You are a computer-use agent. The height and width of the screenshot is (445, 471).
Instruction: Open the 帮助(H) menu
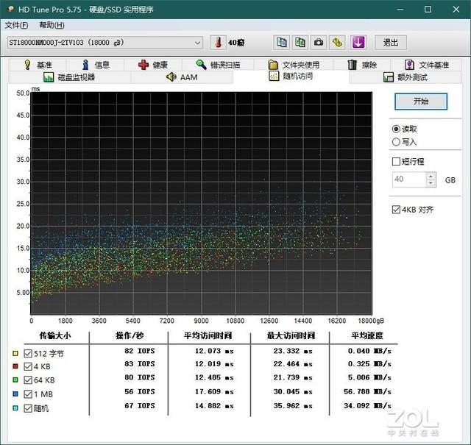[52, 25]
